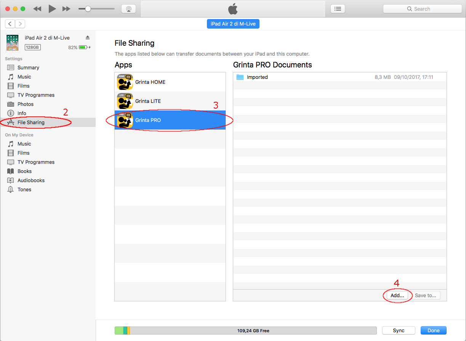Image resolution: width=466 pixels, height=341 pixels.
Task: Click the Tones bell icon
Action: pos(11,189)
